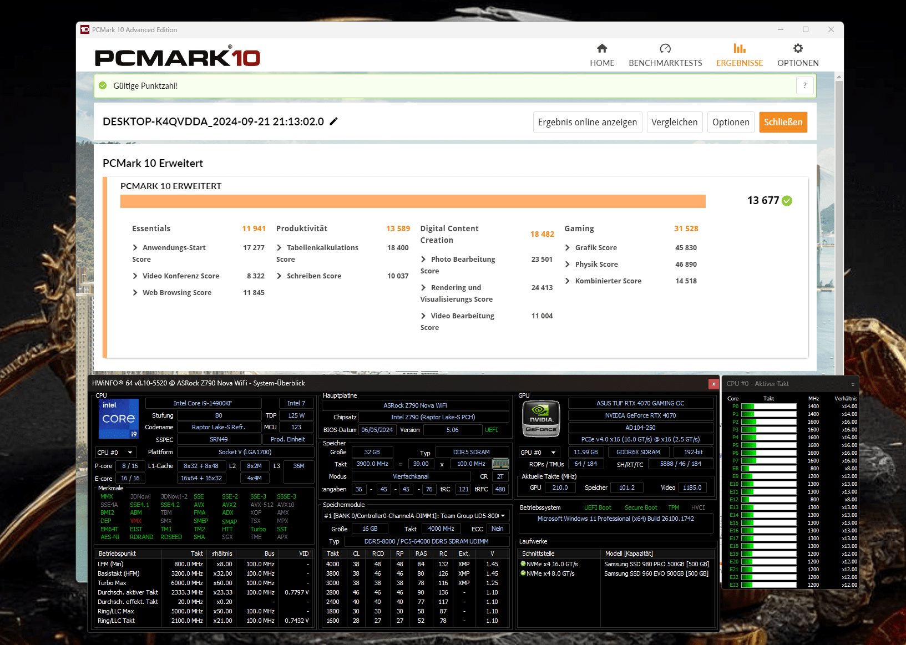The width and height of the screenshot is (906, 645).
Task: Switch to the OPTIONEN tab label
Action: pyautogui.click(x=798, y=63)
